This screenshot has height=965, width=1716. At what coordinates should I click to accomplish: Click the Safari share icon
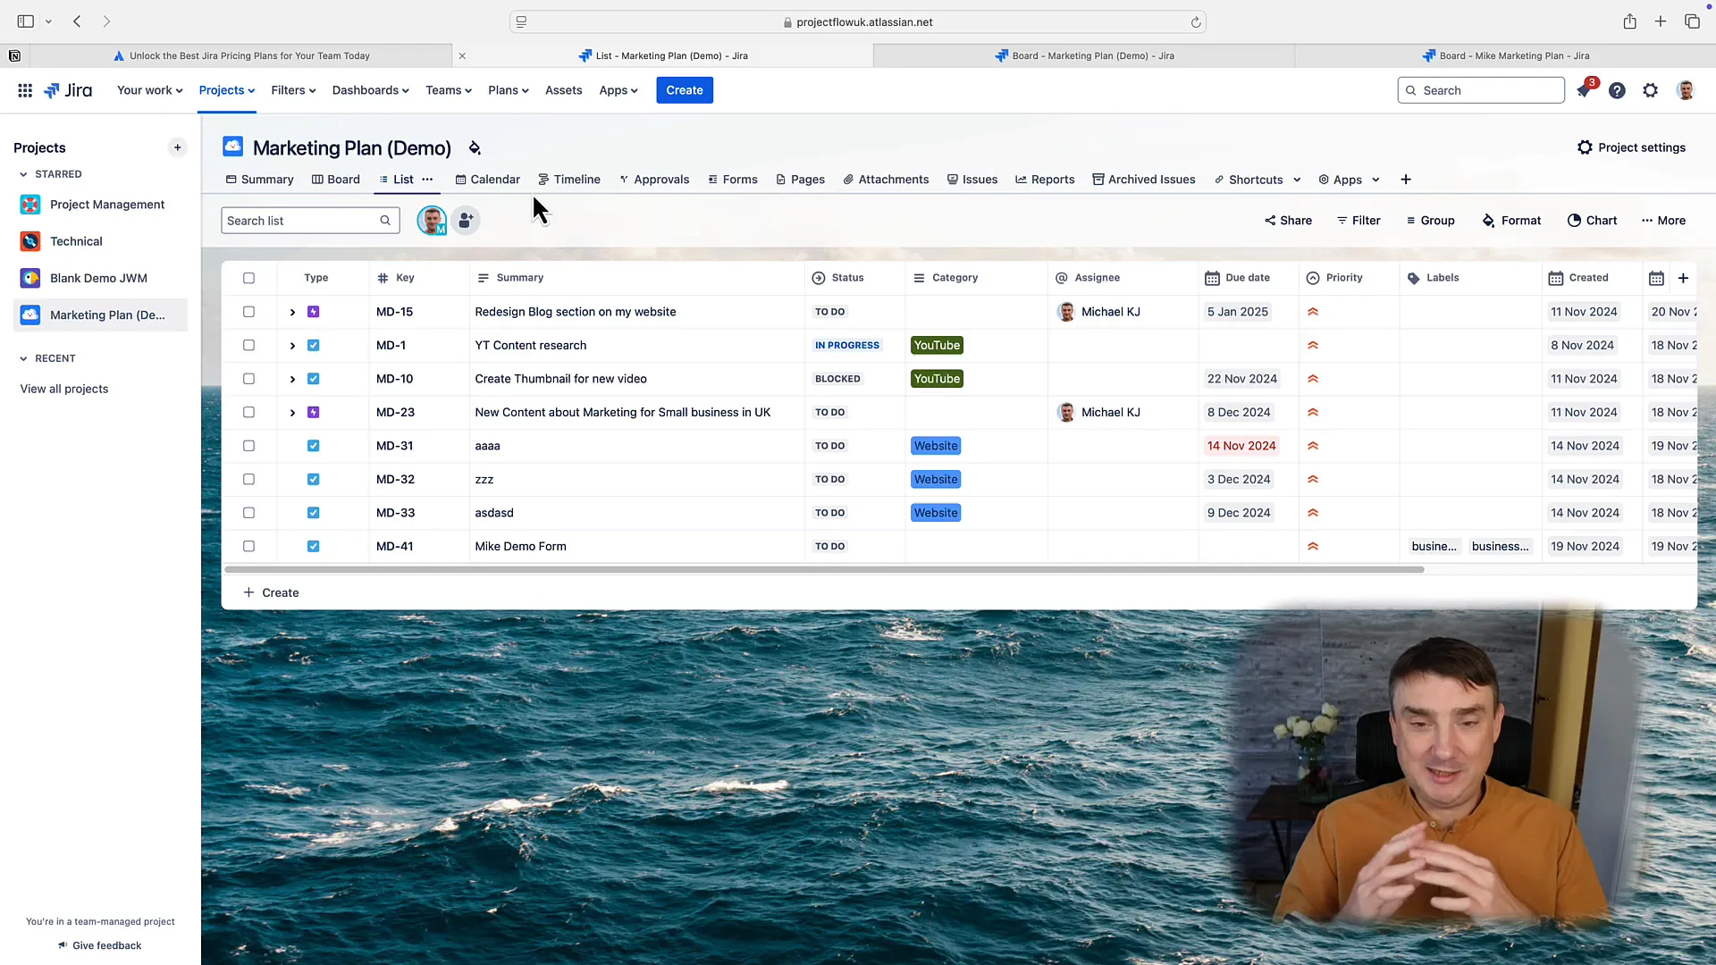pos(1630,21)
